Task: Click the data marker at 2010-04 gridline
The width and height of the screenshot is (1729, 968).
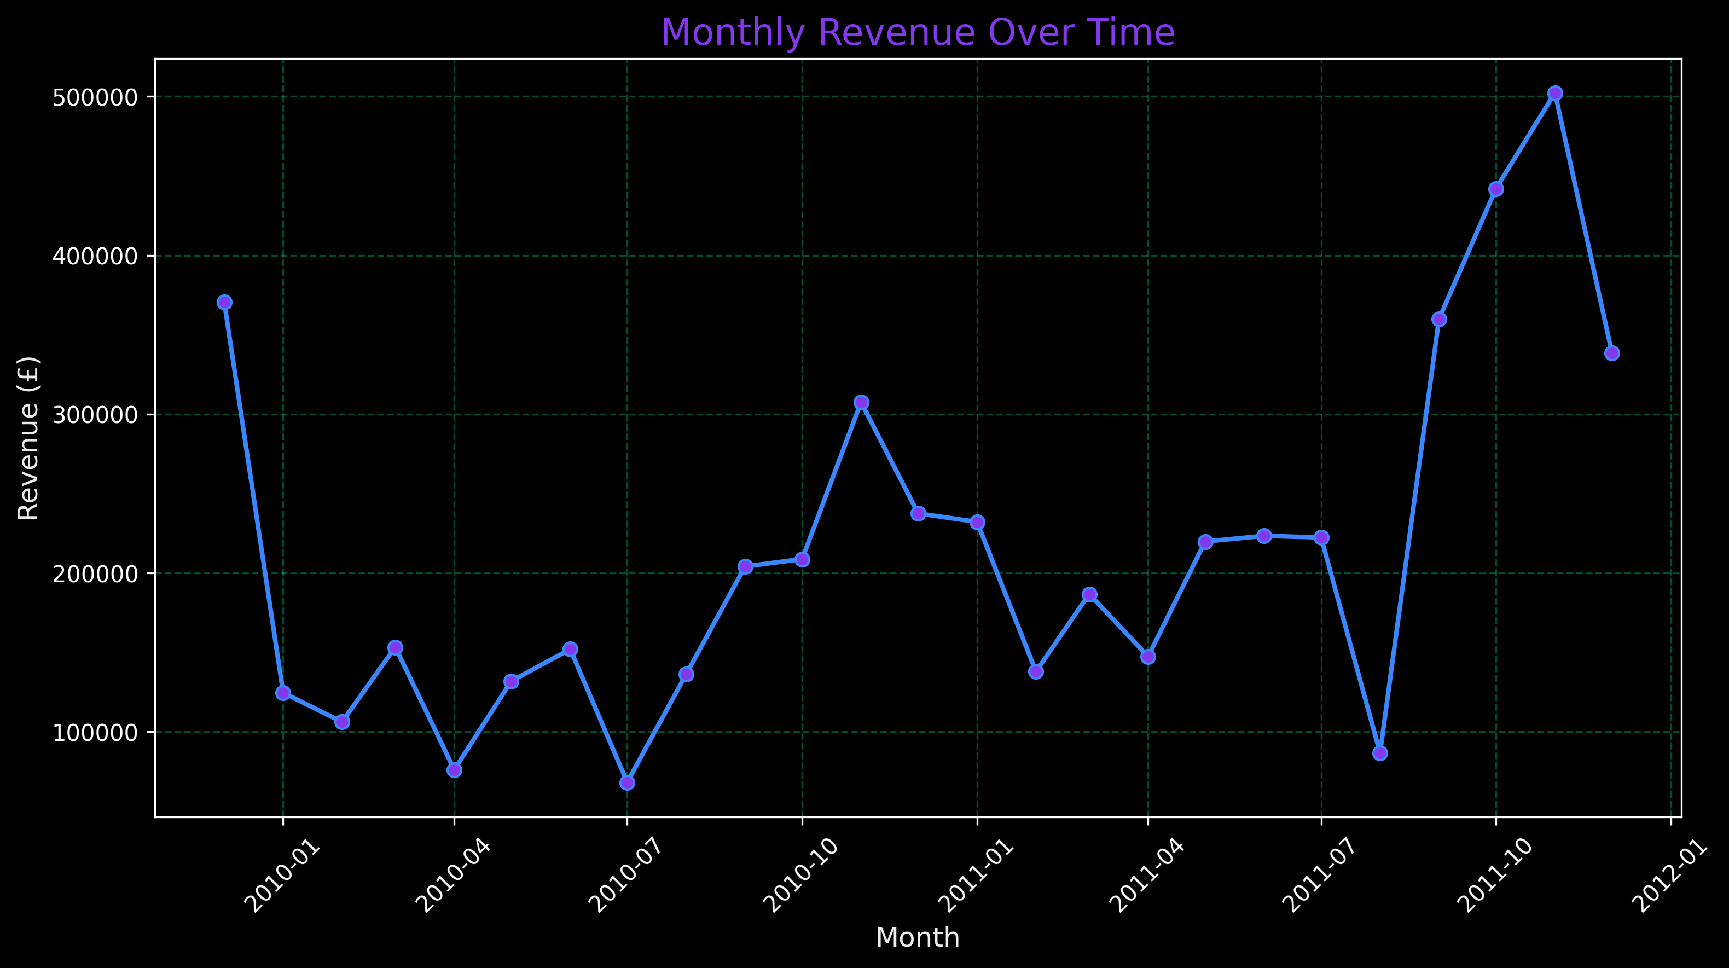Action: (454, 770)
